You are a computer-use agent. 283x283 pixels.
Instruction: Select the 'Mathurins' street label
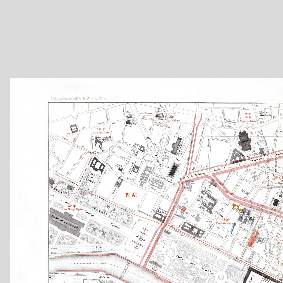[x=229, y=126]
